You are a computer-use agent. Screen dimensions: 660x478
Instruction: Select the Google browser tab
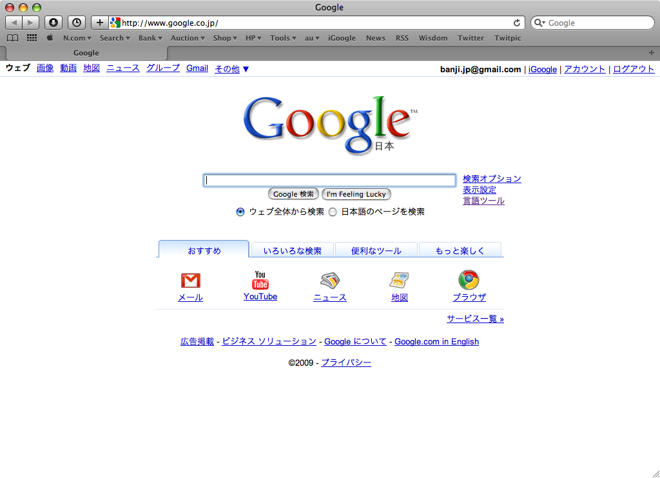pos(86,53)
